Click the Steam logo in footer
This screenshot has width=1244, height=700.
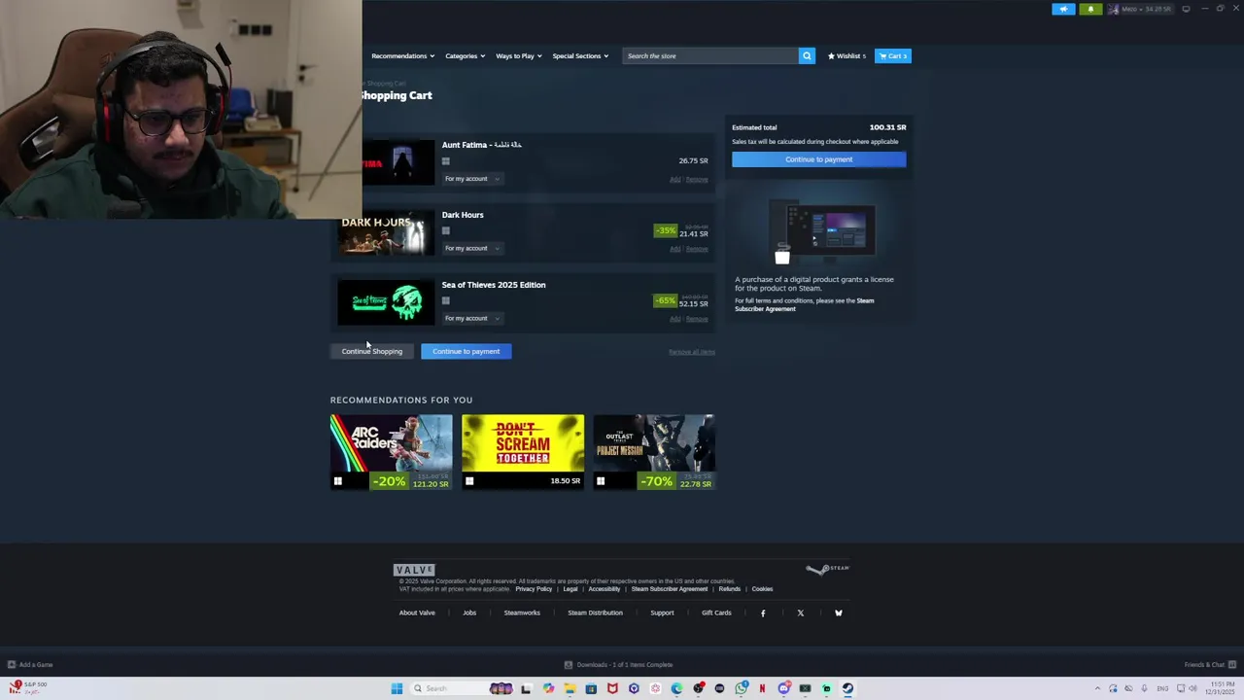coord(828,569)
